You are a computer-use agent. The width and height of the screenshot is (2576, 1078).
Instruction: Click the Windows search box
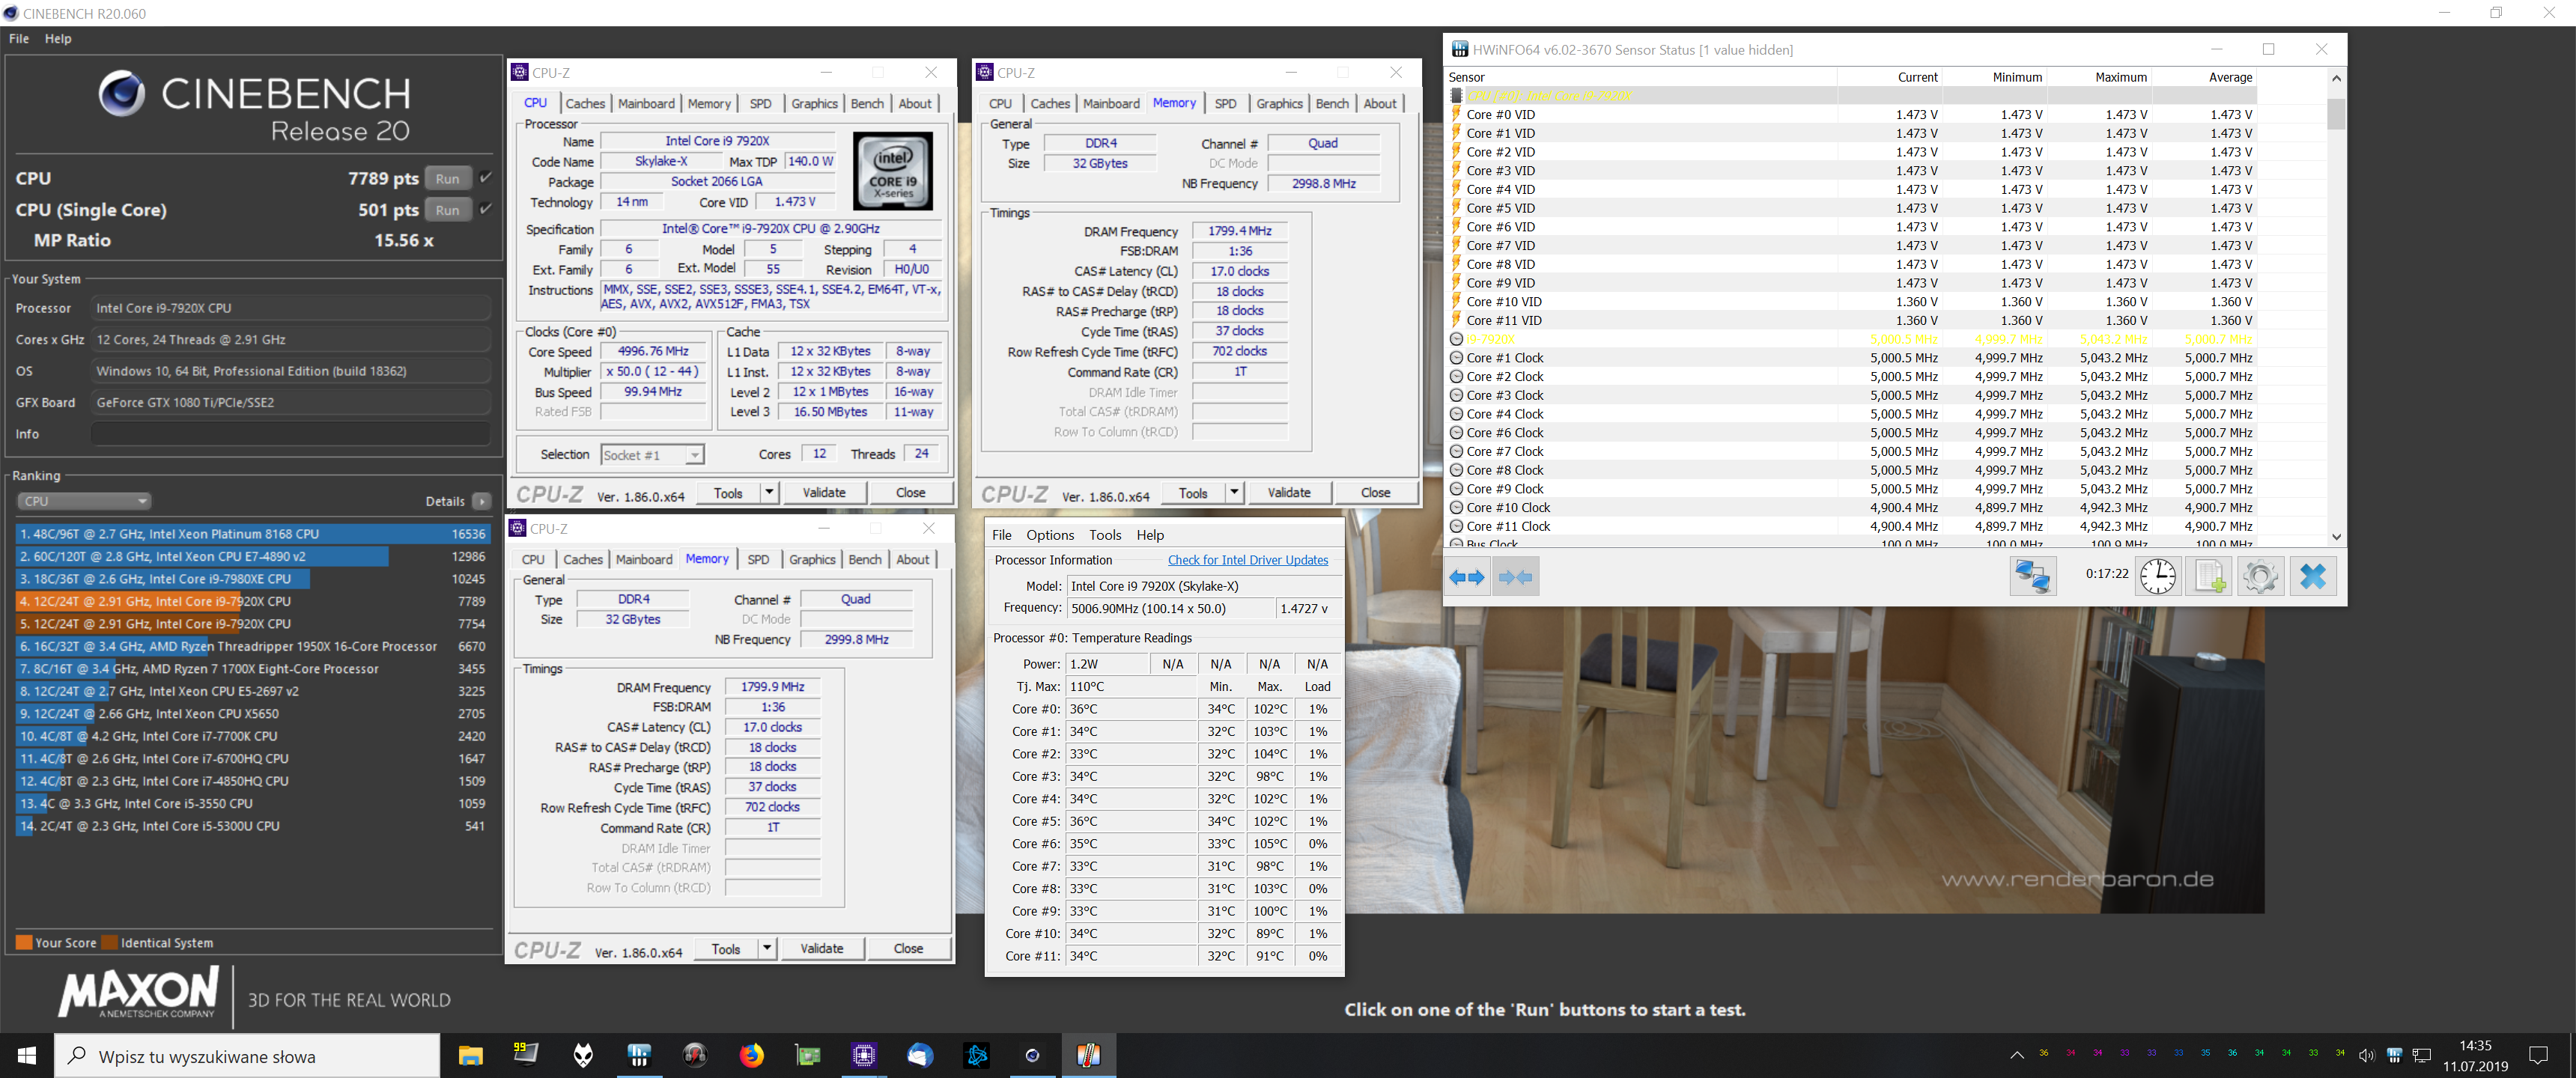(x=247, y=1056)
